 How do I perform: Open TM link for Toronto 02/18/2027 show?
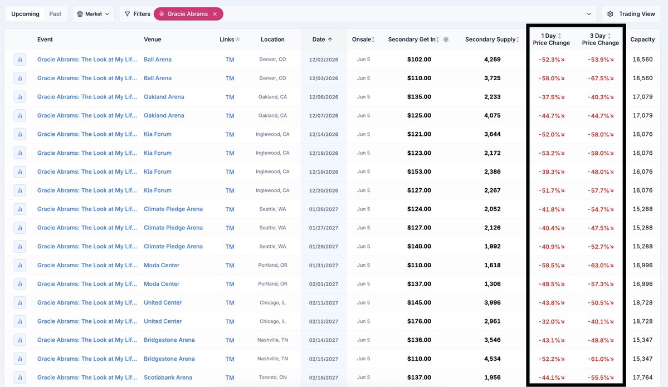pos(230,378)
